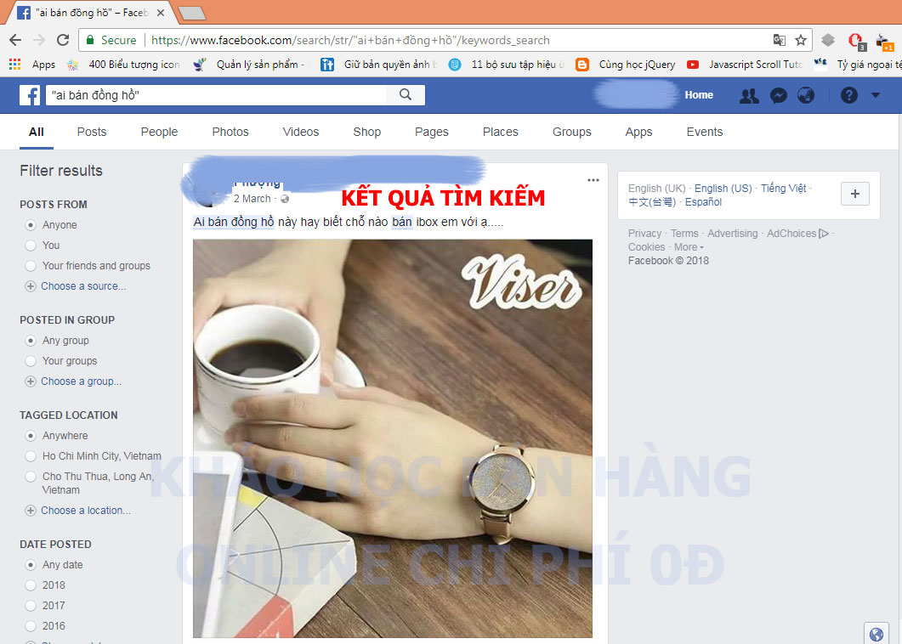
Task: Open the 400 Biểu tượng icon bookmark
Action: point(123,65)
